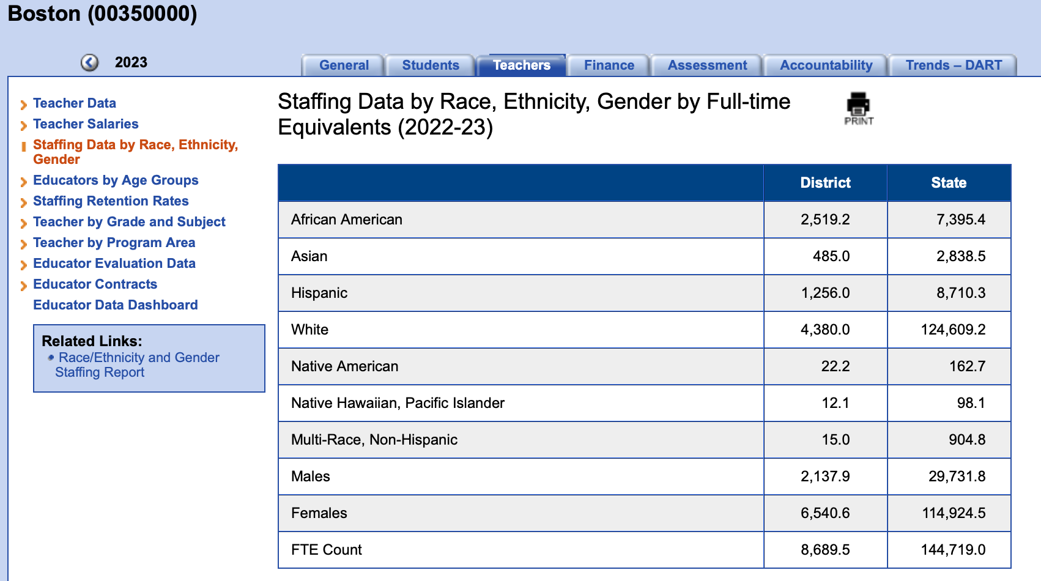Select the FTE Count row label

click(x=326, y=550)
